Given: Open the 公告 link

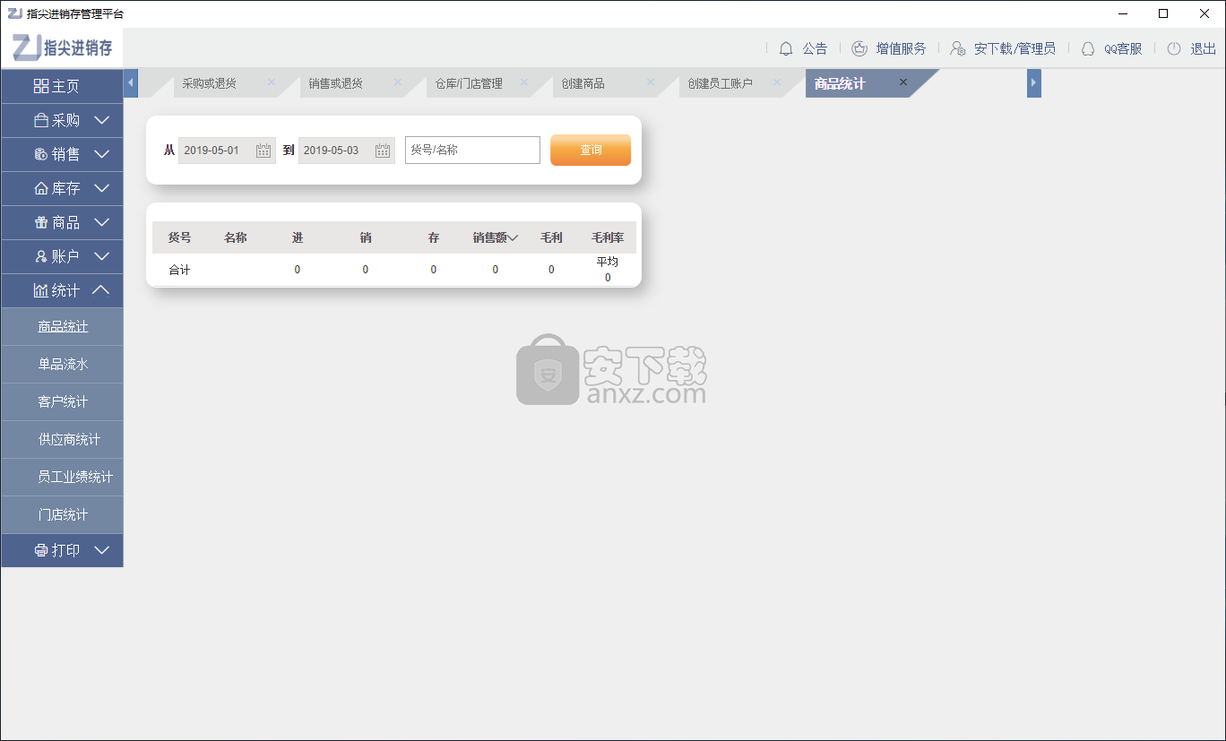Looking at the screenshot, I should [815, 48].
